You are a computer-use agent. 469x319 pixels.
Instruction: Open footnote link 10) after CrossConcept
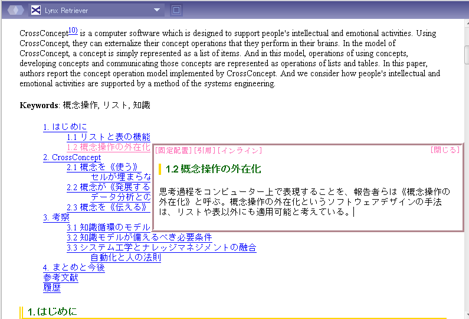click(x=73, y=31)
